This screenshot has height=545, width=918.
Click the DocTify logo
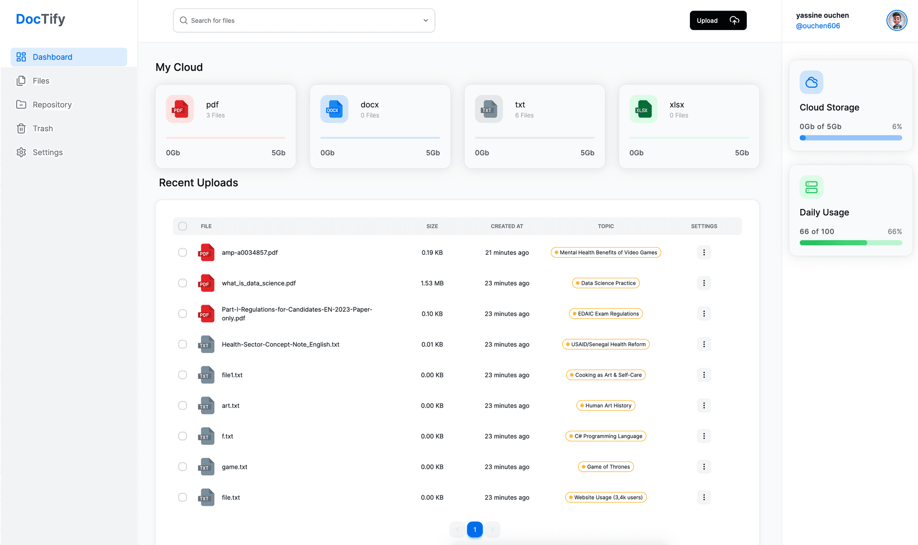tap(41, 19)
